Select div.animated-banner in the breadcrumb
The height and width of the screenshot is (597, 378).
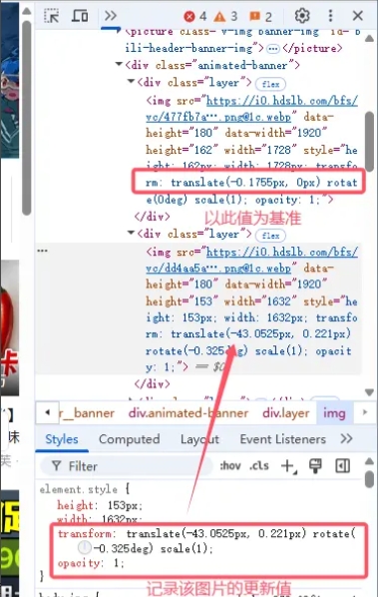tap(189, 413)
